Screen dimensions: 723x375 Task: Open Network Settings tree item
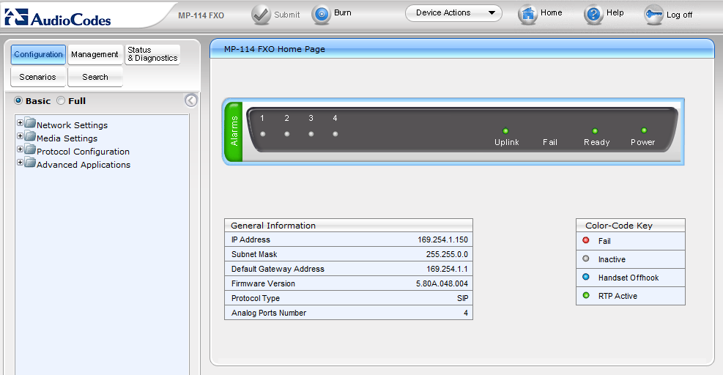click(72, 125)
